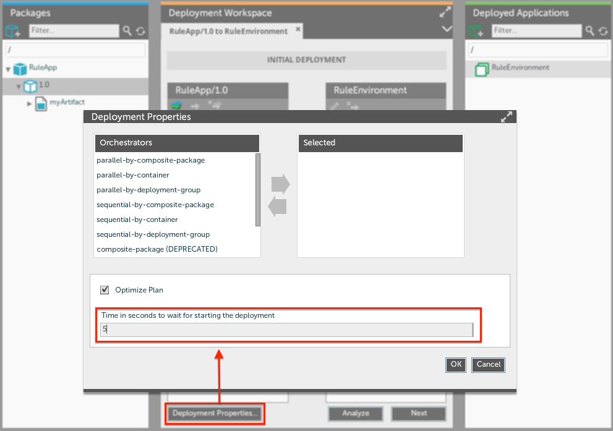Refresh the Packages list
Viewport: 613px width, 431px height.
(140, 31)
